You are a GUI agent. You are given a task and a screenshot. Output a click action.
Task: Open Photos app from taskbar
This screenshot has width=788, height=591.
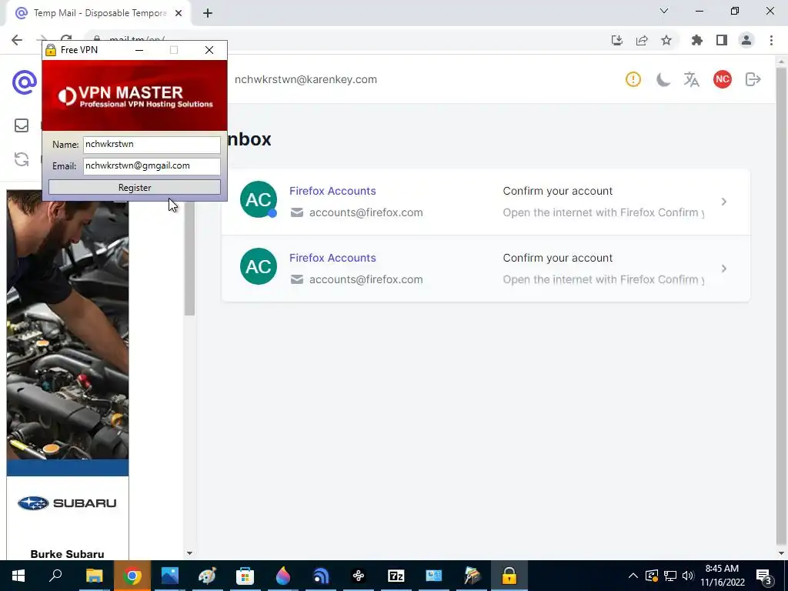170,576
